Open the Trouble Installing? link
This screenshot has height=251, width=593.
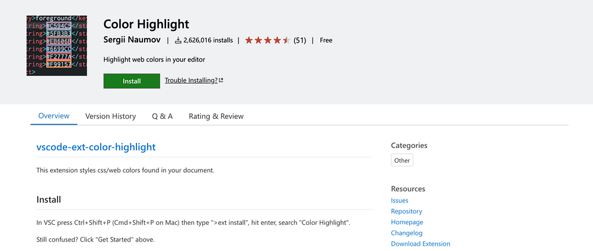[x=191, y=81]
